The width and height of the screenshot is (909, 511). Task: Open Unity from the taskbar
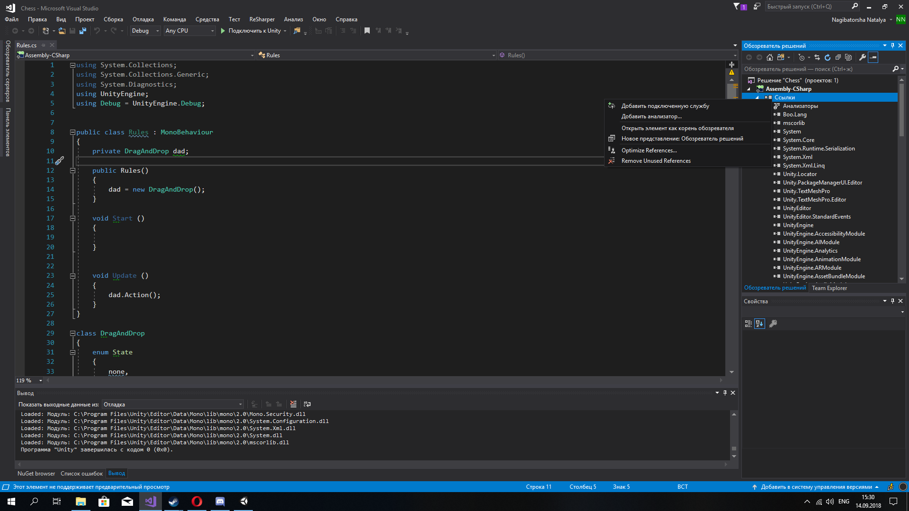tap(244, 502)
